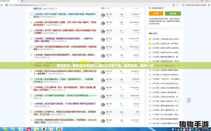Click author avatar in the 3598期 row
The height and width of the screenshot is (131, 211).
[x=103, y=72]
